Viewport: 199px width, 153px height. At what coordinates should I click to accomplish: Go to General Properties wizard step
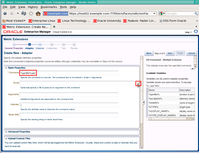click(14, 48)
